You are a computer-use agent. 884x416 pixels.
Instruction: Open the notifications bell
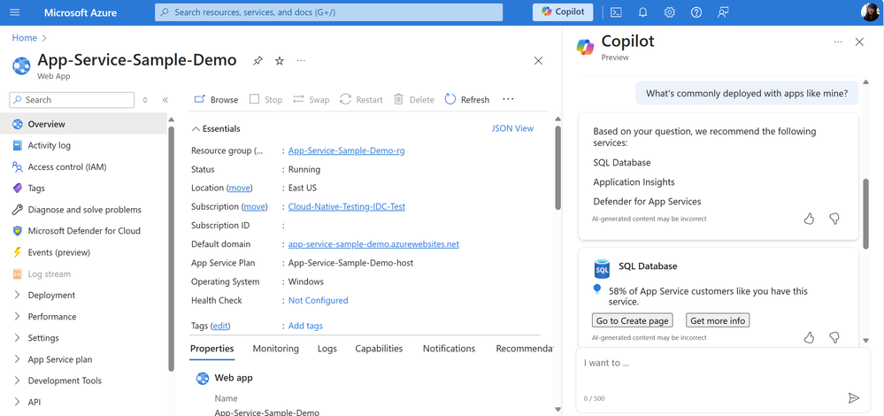coord(642,12)
